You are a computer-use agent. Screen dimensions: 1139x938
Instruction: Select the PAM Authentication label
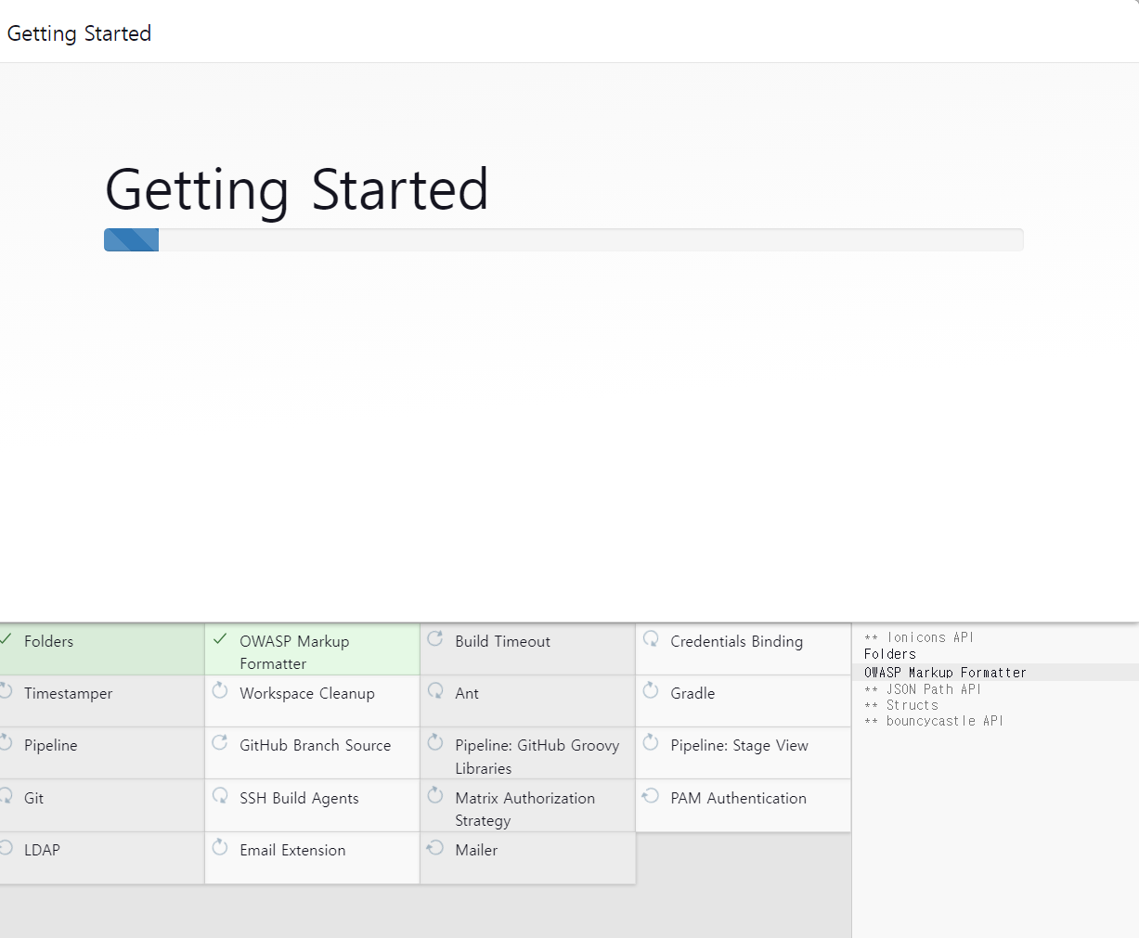pyautogui.click(x=738, y=798)
